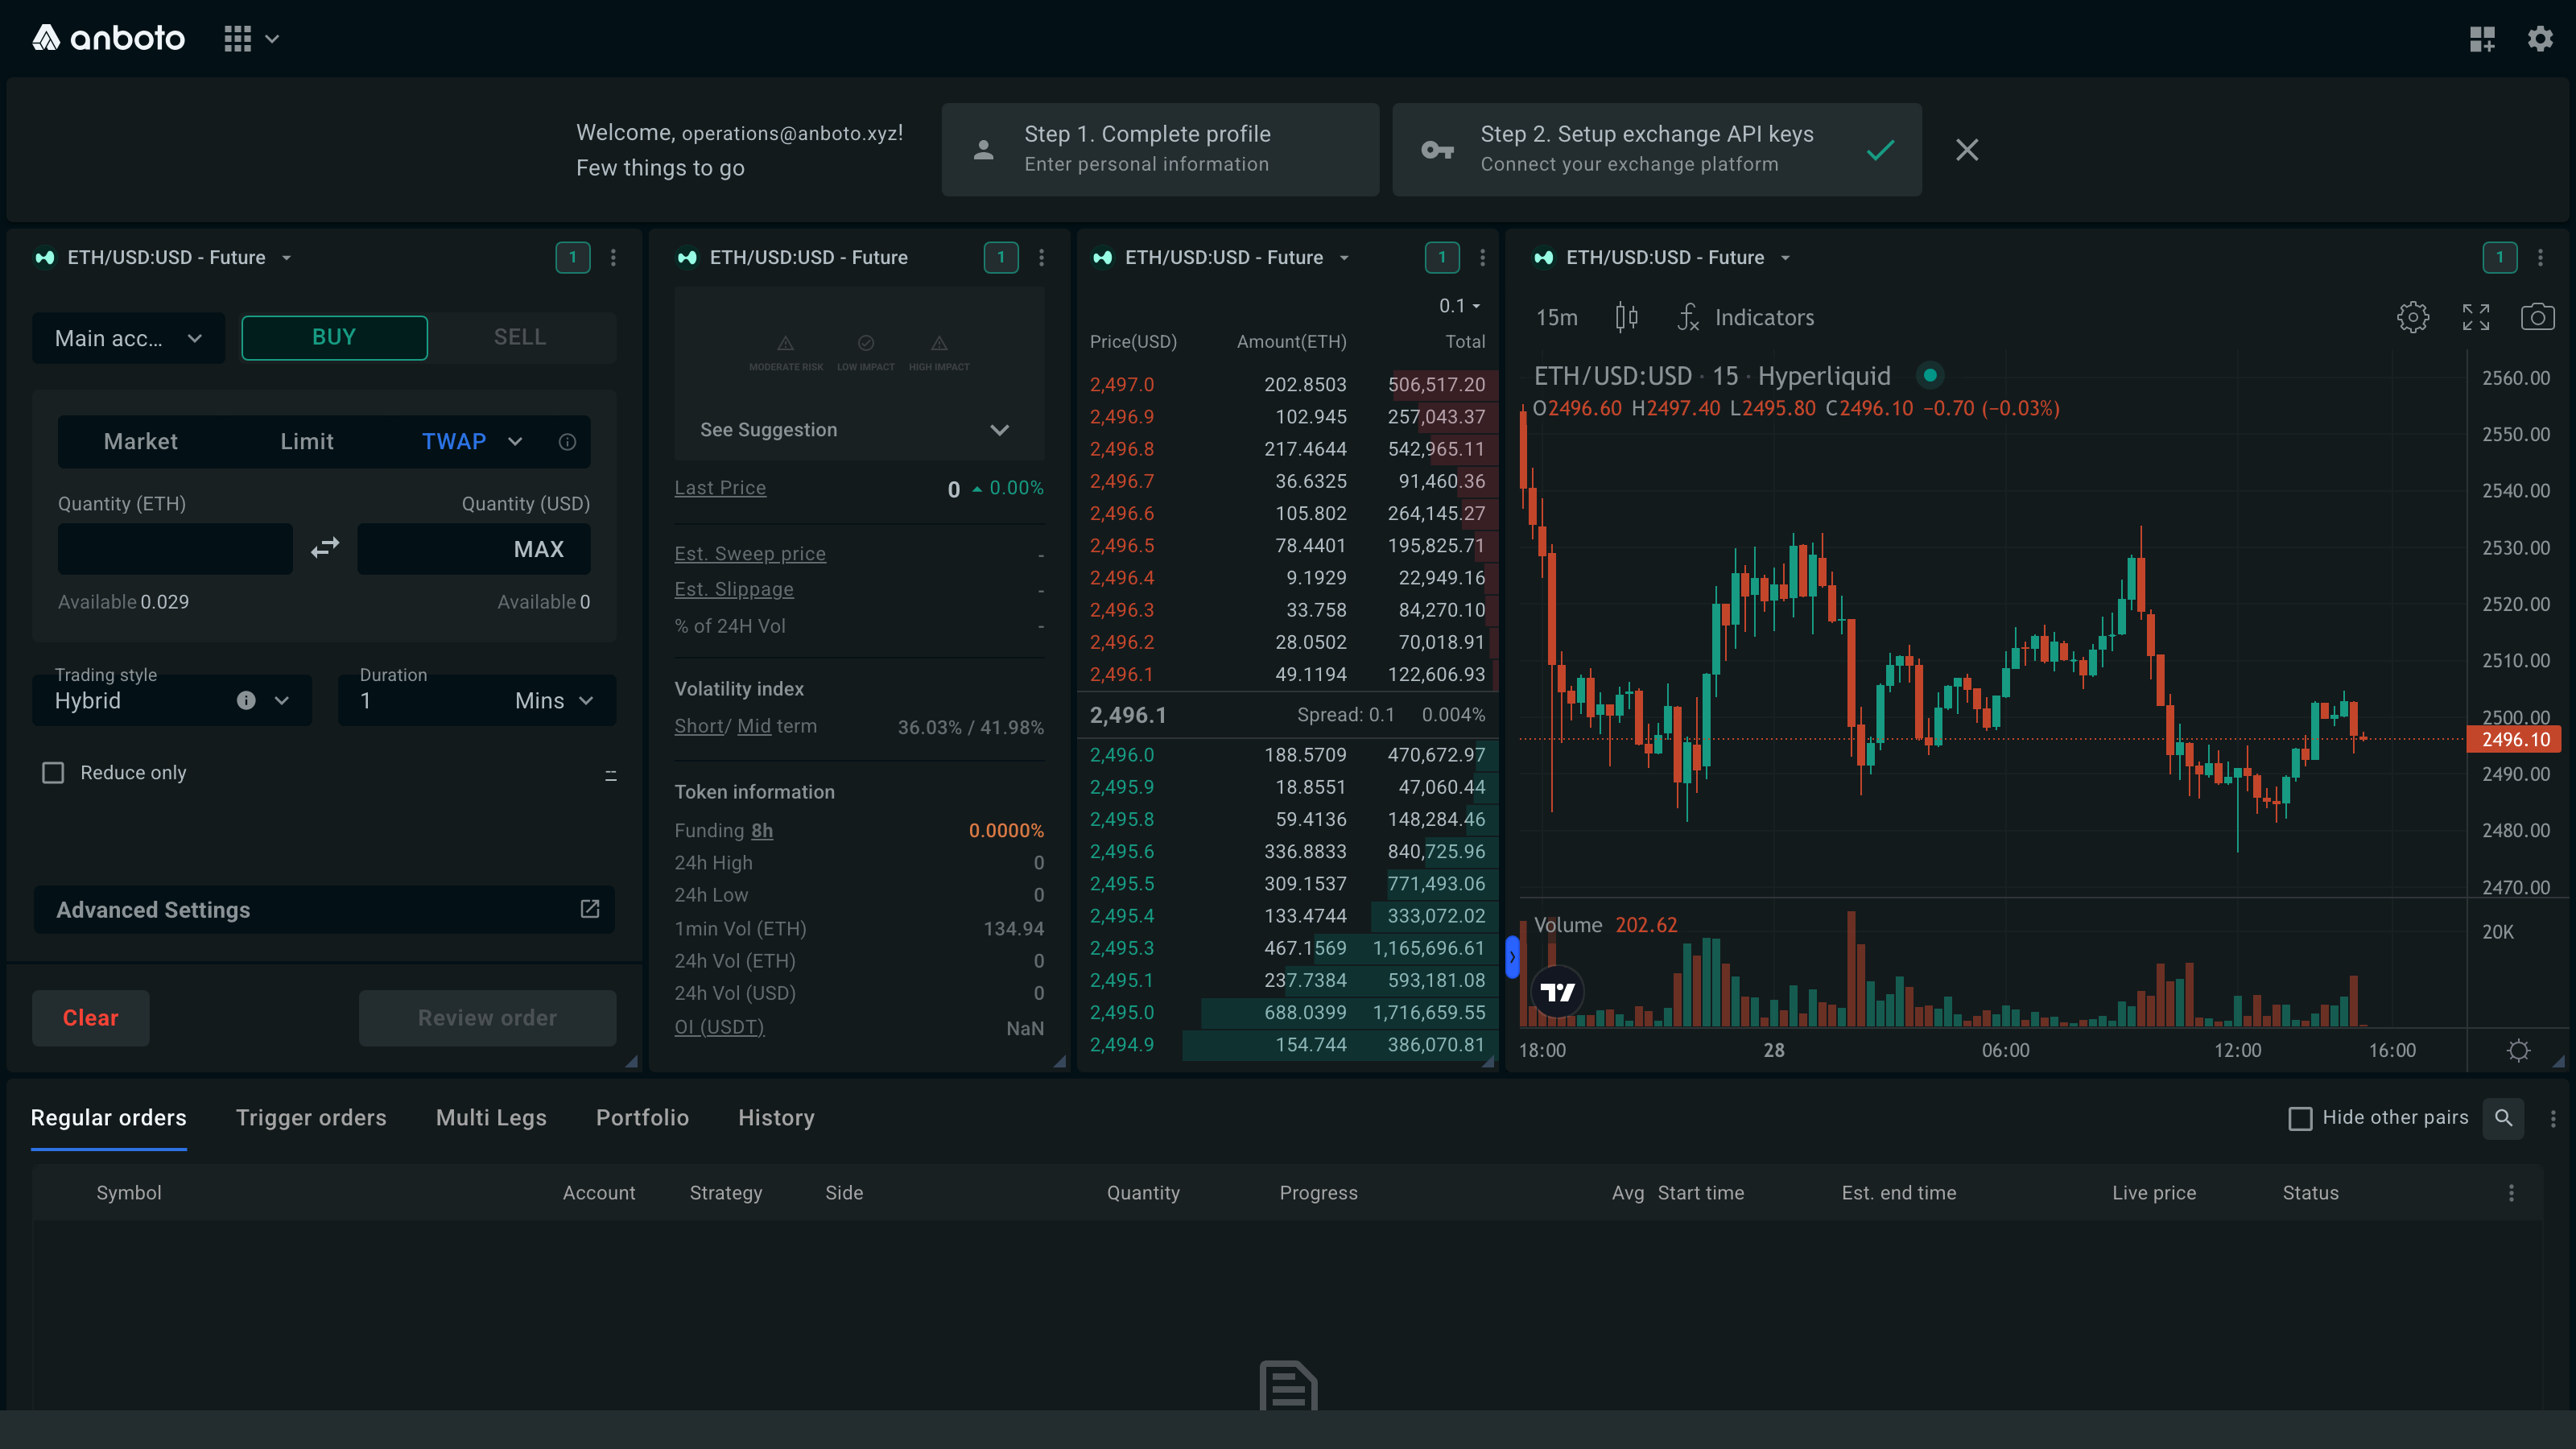Open chart settings gear

pos(2412,317)
